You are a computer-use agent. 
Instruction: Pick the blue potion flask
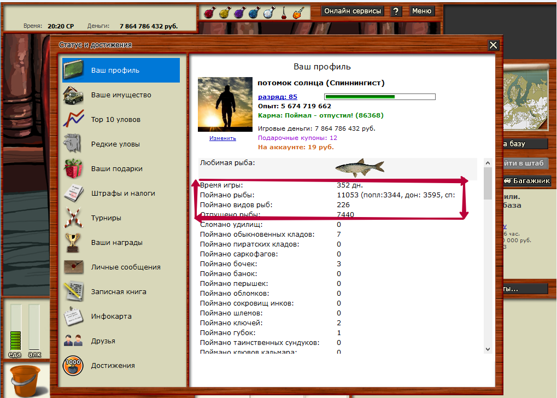[x=254, y=13]
